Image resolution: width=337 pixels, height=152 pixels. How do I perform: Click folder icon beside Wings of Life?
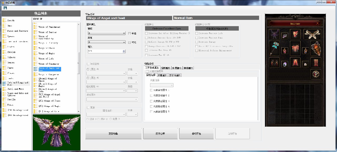36,59
